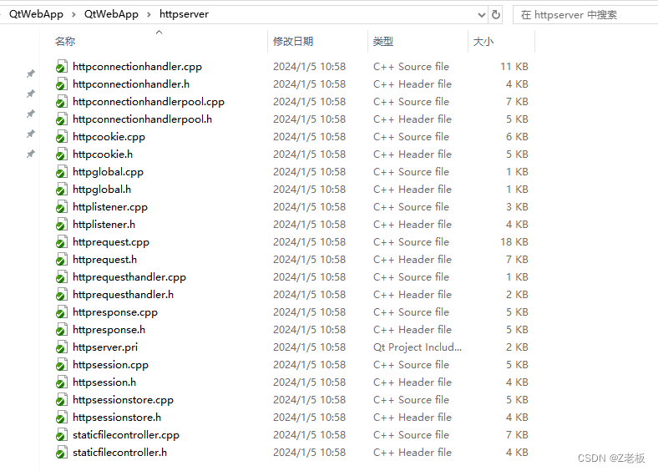Image resolution: width=658 pixels, height=471 pixels.
Task: Click the httpconnectionhandlerpool.h file icon
Action: tap(62, 119)
